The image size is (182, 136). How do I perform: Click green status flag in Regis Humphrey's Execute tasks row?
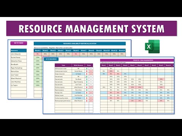(x=87, y=82)
